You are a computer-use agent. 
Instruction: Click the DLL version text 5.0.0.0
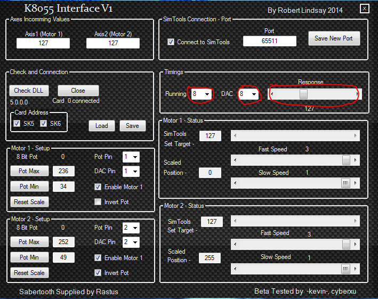coord(19,102)
